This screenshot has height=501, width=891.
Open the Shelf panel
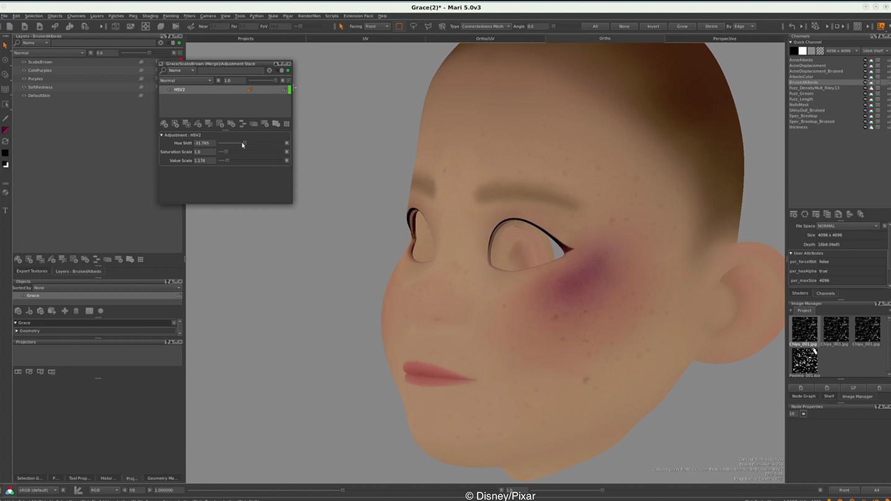point(829,396)
